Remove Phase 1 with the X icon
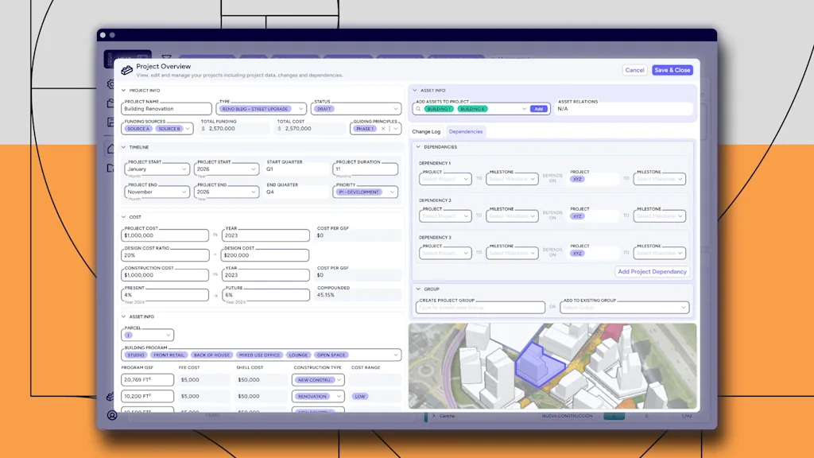The height and width of the screenshot is (458, 814). point(382,128)
